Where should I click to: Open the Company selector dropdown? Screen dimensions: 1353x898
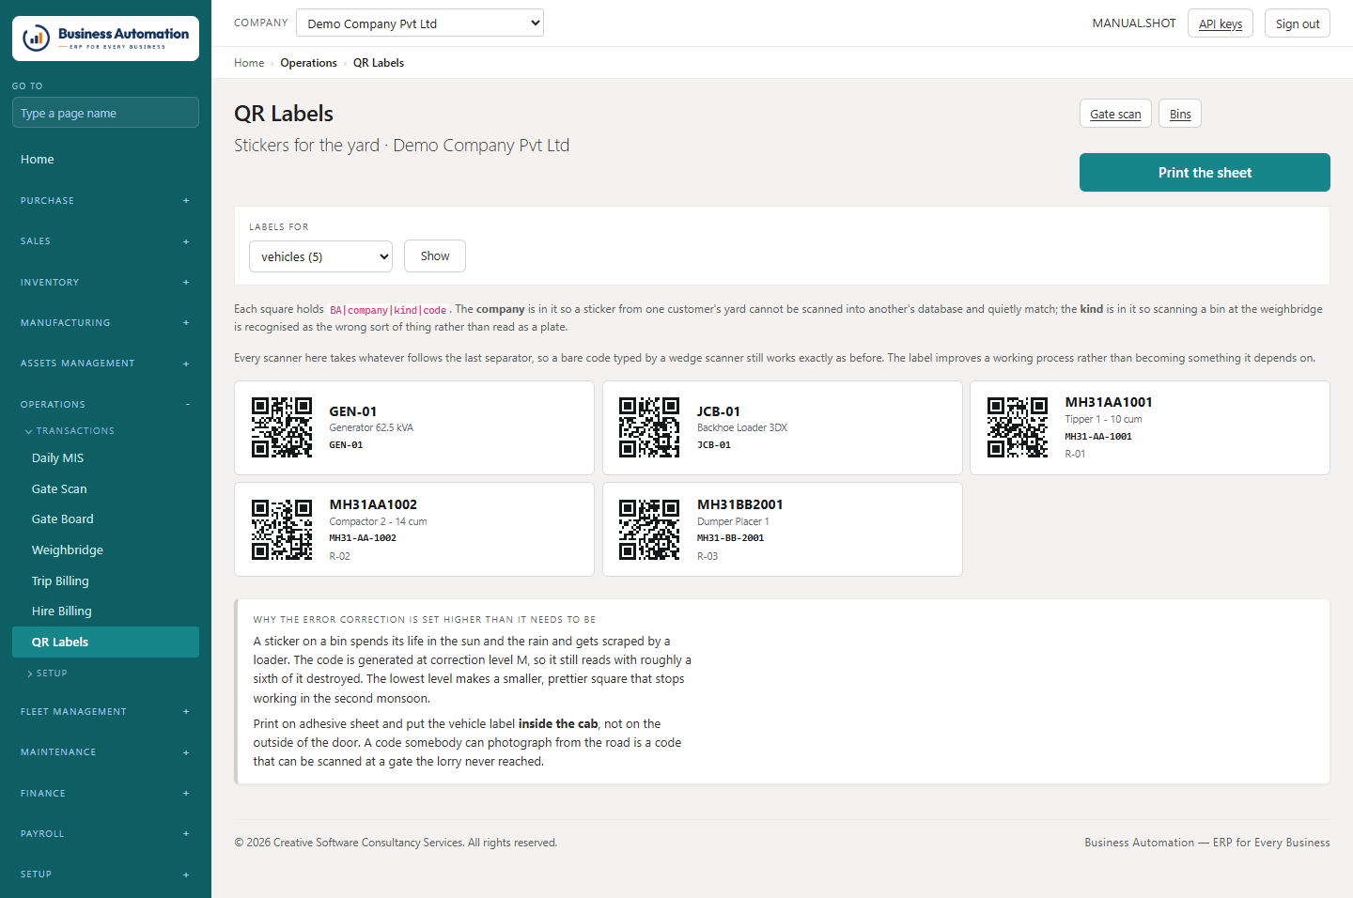click(x=420, y=23)
